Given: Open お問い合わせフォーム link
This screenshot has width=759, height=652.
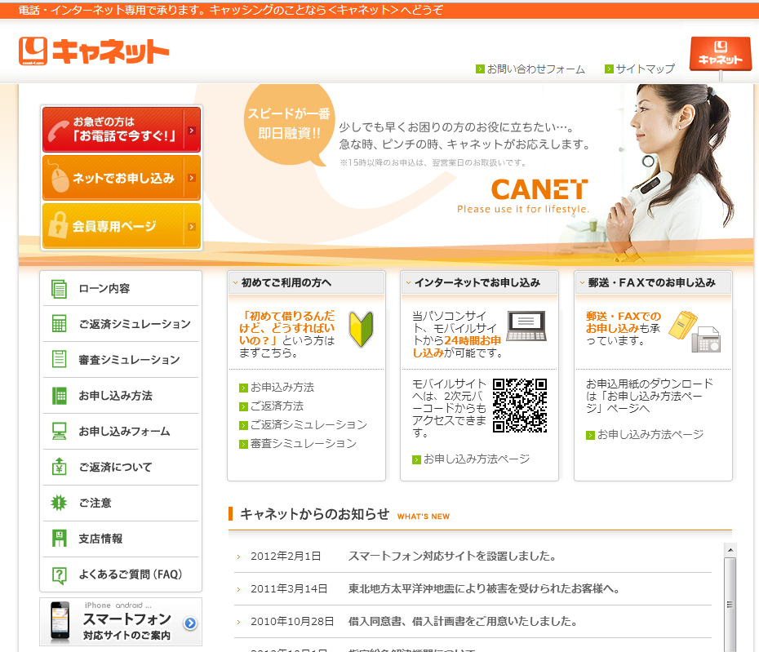Looking at the screenshot, I should [x=530, y=69].
